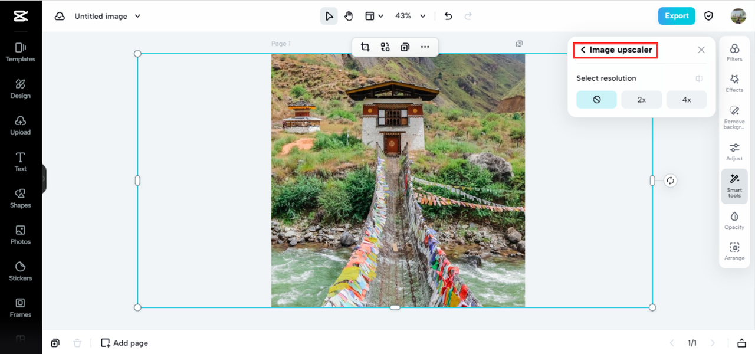Select 4x resolution

tap(687, 100)
